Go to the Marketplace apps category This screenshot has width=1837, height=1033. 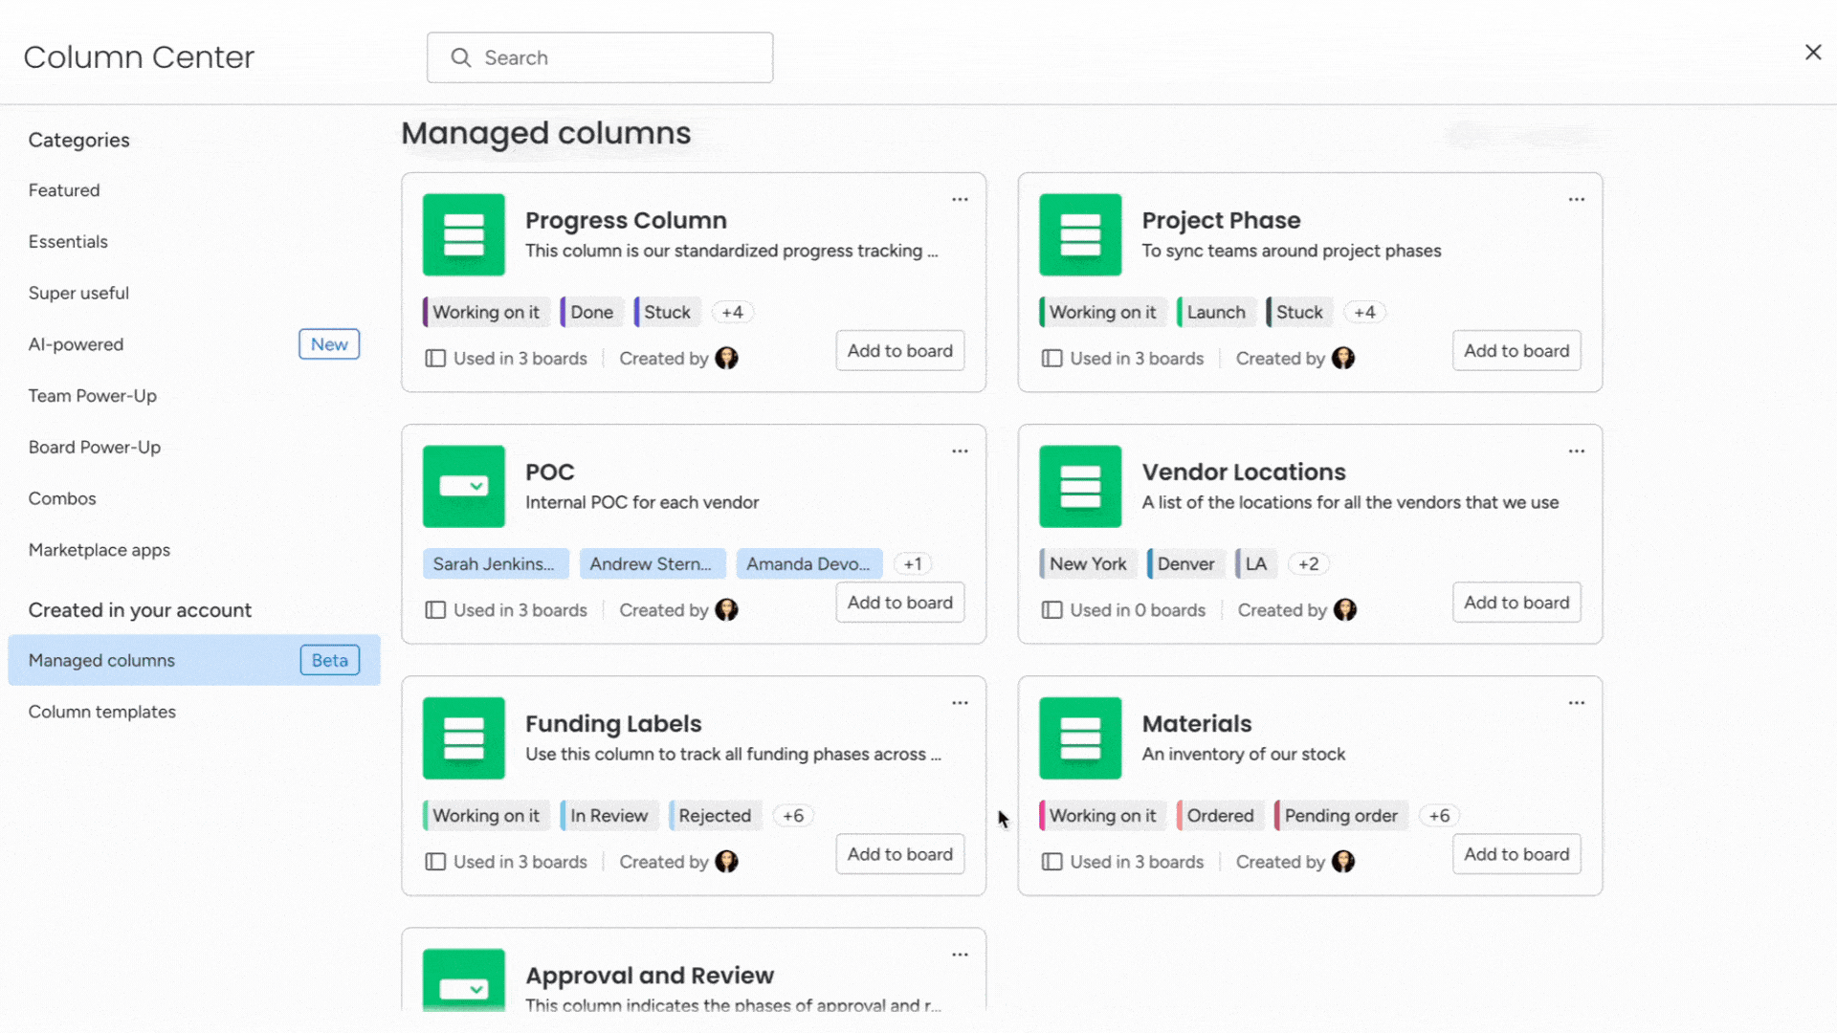100,550
